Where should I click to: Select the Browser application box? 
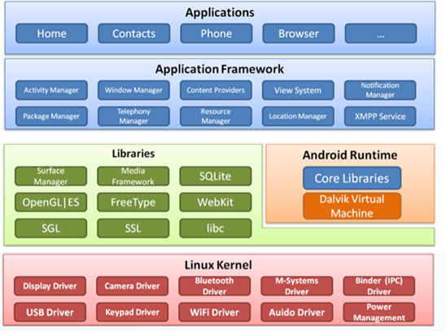(x=299, y=33)
